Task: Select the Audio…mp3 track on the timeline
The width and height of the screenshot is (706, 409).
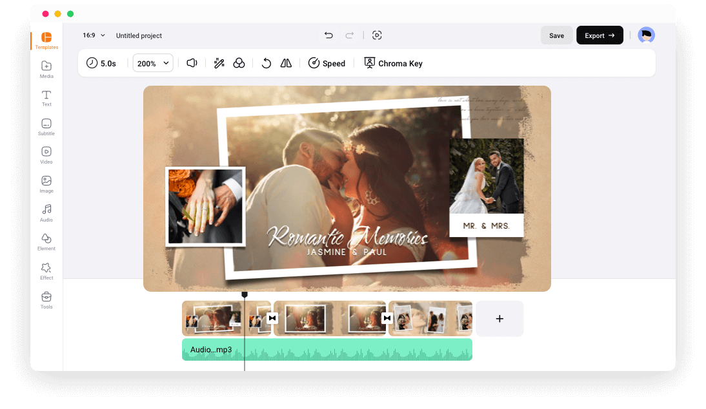Action: pyautogui.click(x=327, y=349)
